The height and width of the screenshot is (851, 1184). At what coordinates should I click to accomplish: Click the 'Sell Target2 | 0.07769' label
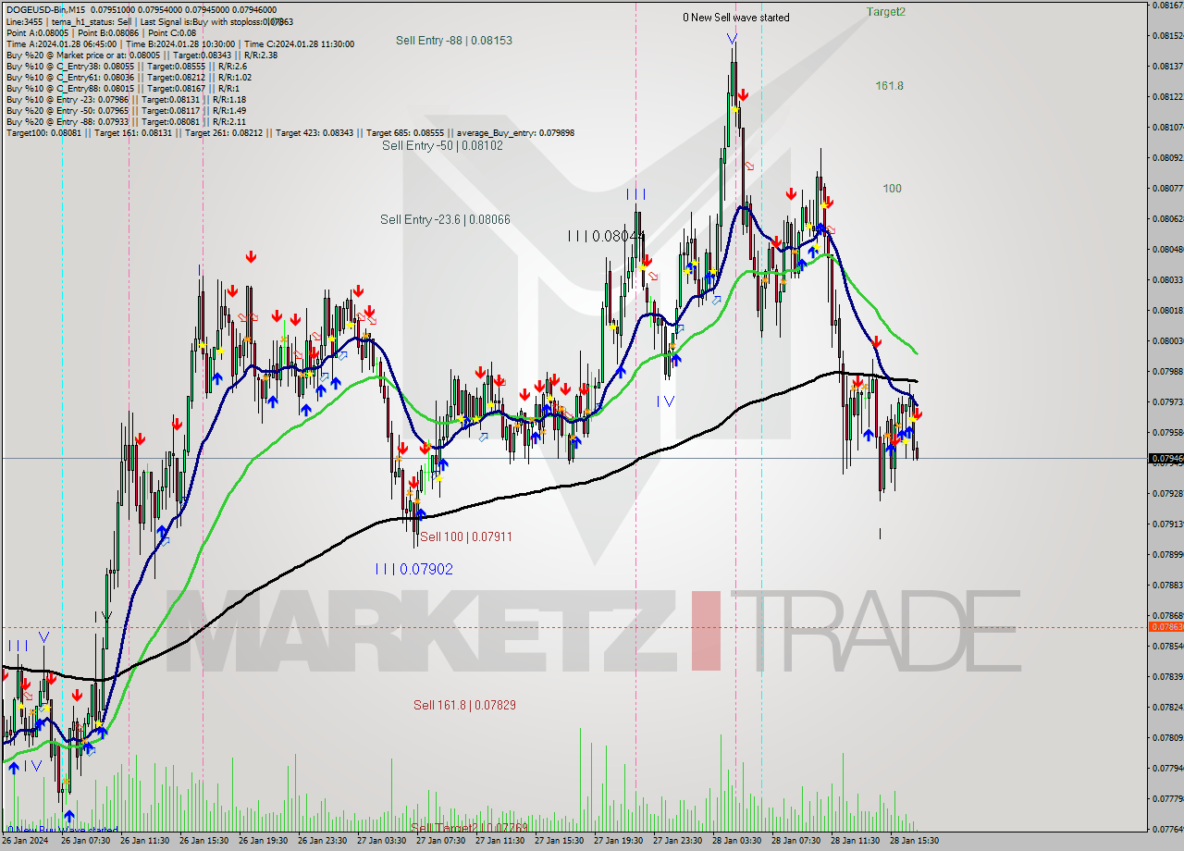pos(469,827)
